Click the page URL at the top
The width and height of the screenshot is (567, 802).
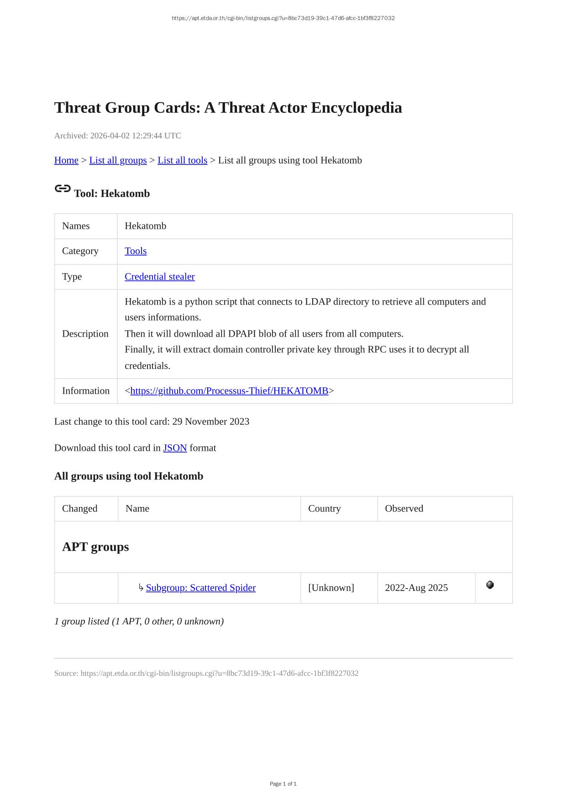click(283, 18)
